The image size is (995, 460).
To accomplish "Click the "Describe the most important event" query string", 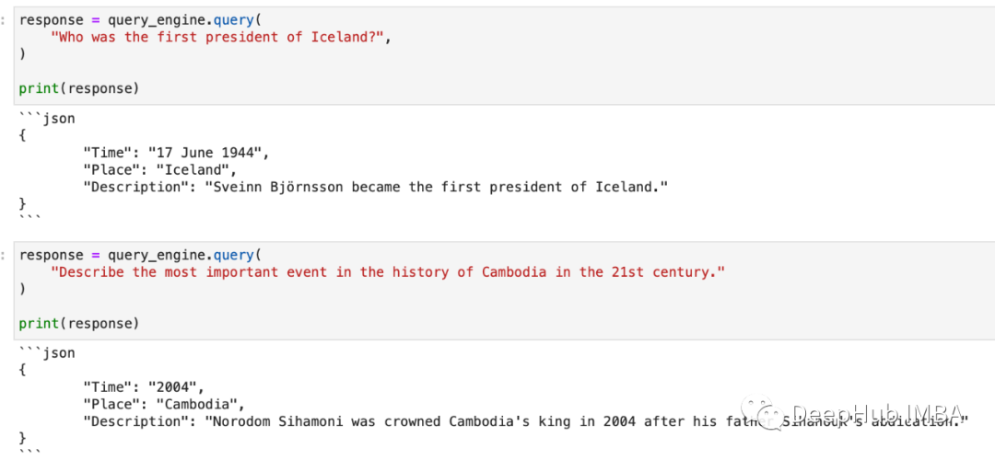I will [388, 272].
